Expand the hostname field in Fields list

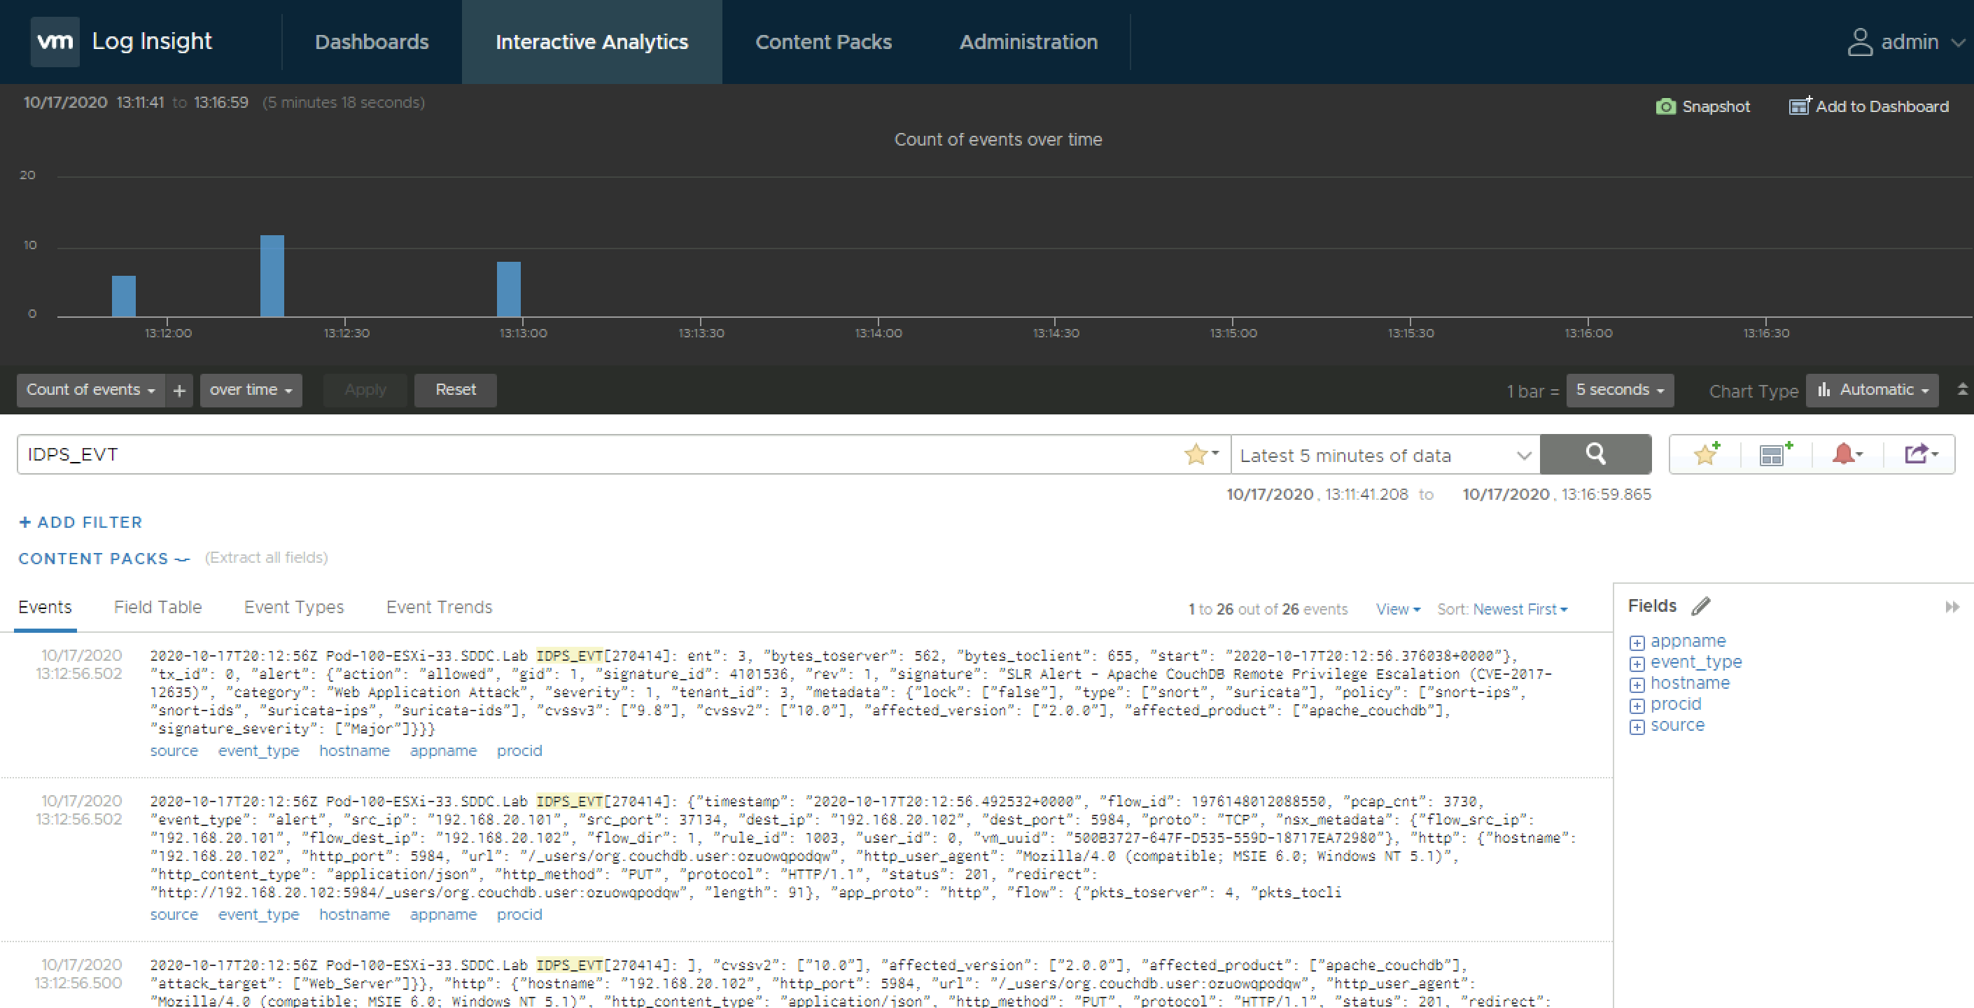tap(1637, 685)
